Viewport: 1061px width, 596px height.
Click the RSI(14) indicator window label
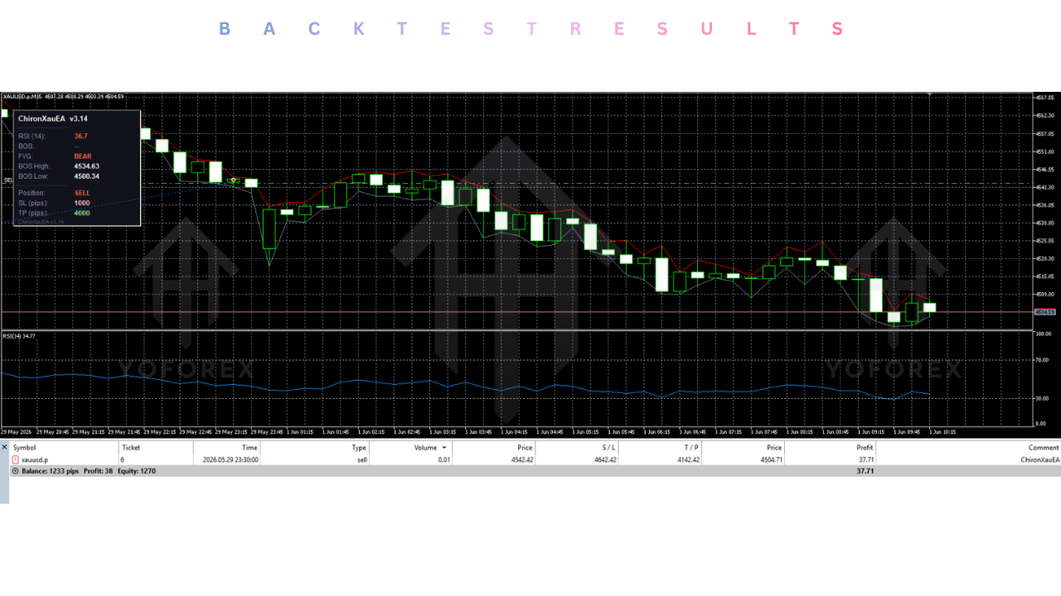click(19, 336)
